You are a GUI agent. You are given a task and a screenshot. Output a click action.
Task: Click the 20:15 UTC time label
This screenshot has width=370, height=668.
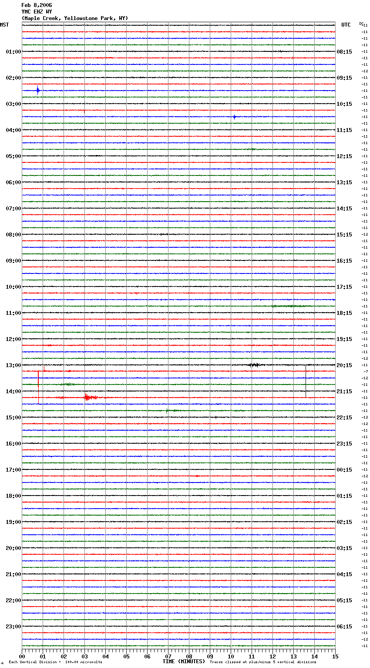[x=344, y=365]
